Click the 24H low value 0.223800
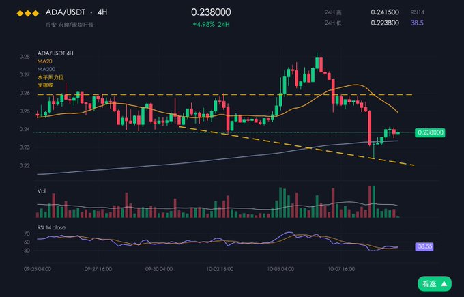 tap(385, 23)
